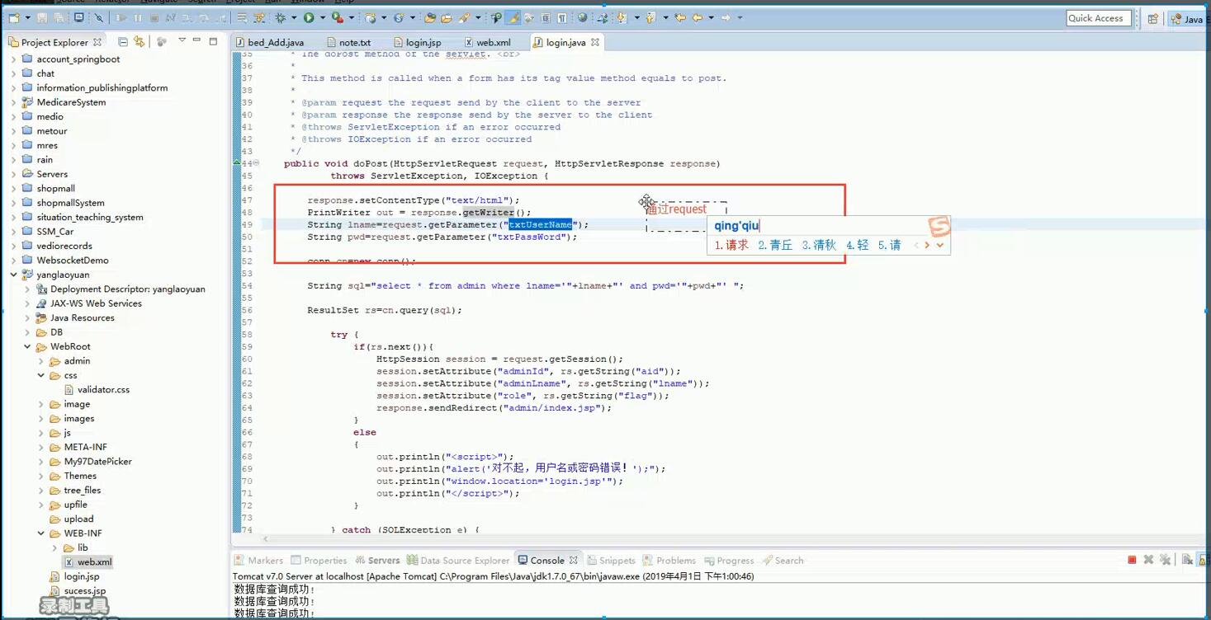Viewport: 1211px width, 620px height.
Task: Run the program with green Run icon
Action: point(309,17)
